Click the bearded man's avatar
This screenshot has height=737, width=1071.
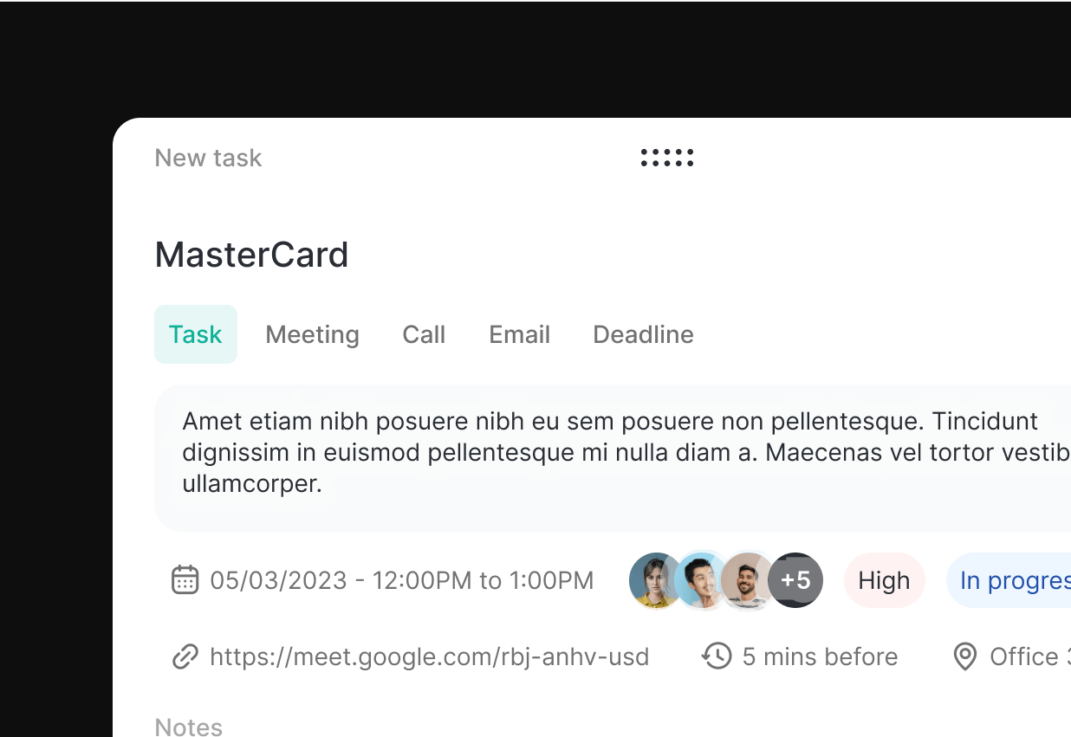(748, 580)
